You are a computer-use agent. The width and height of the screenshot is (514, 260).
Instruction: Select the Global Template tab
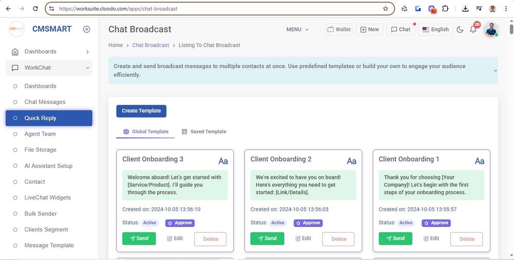tap(146, 132)
